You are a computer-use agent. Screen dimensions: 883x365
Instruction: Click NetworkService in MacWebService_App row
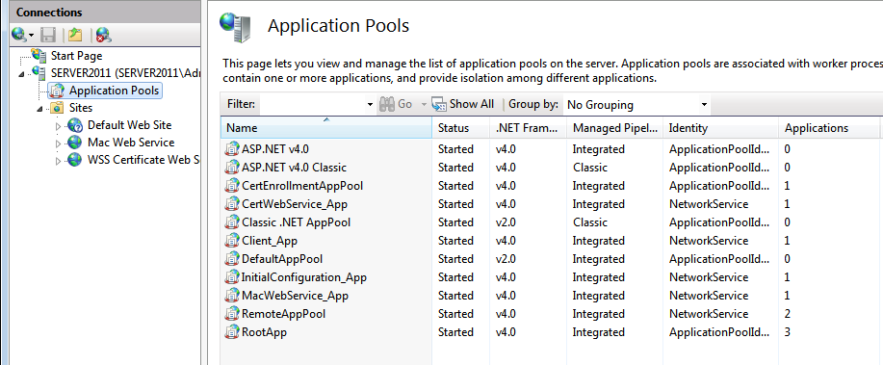pyautogui.click(x=709, y=296)
